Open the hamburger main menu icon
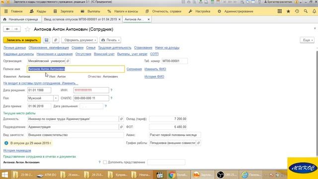 pos(6,11)
